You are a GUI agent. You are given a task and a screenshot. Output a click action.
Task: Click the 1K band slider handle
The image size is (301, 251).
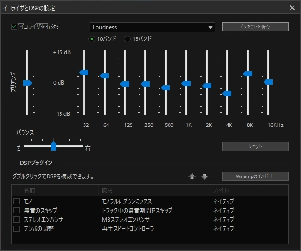point(186,83)
